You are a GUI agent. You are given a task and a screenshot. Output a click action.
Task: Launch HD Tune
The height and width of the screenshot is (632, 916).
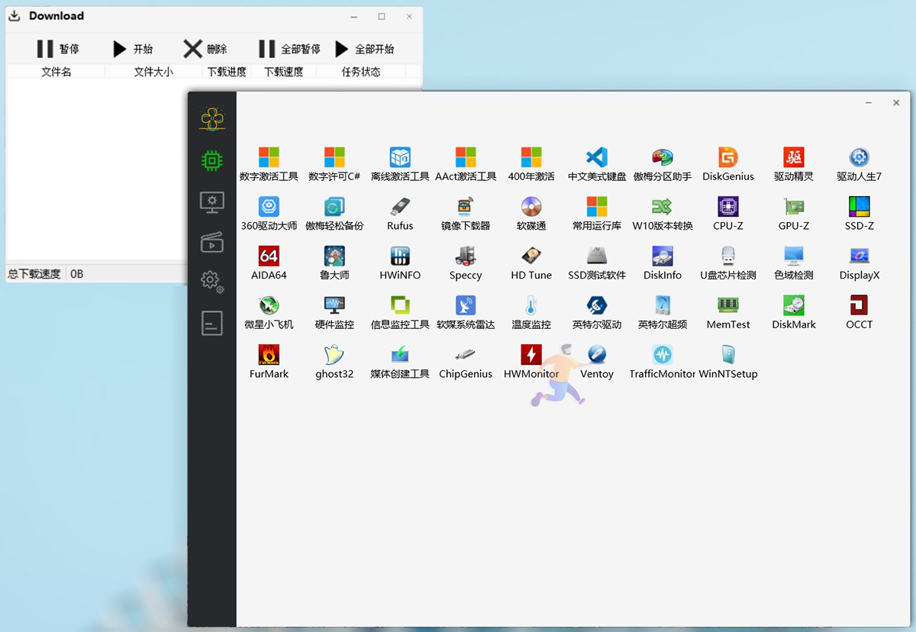(x=531, y=263)
